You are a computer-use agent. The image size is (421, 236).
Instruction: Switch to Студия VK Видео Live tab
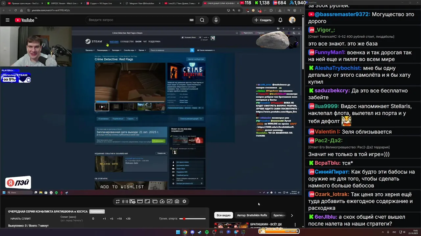pyautogui.click(x=104, y=3)
